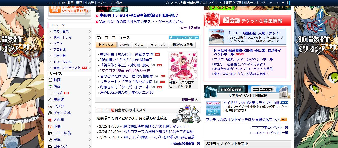This screenshot has height=148, width=338.
Task: Click camera icon beside 虎徹さん付 タイバニ headline
Action: coord(153,87)
